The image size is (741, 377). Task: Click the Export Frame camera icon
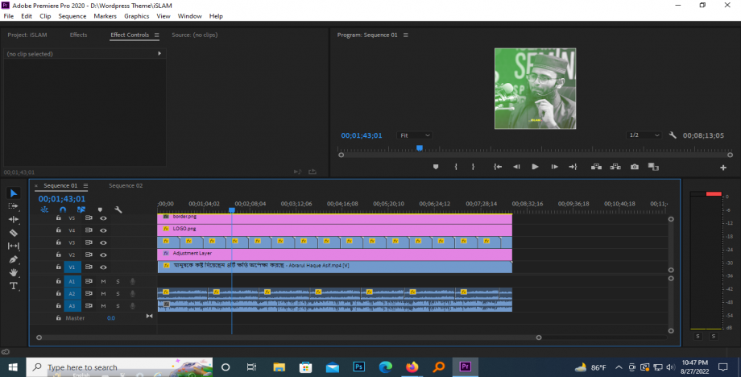point(635,167)
